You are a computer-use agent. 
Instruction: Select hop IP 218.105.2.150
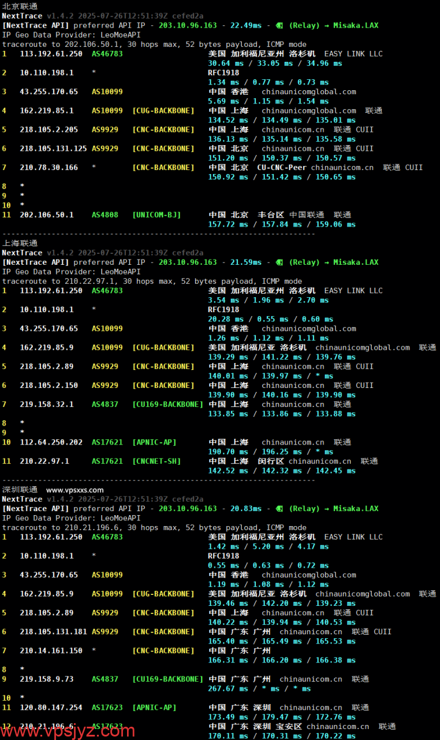49,386
